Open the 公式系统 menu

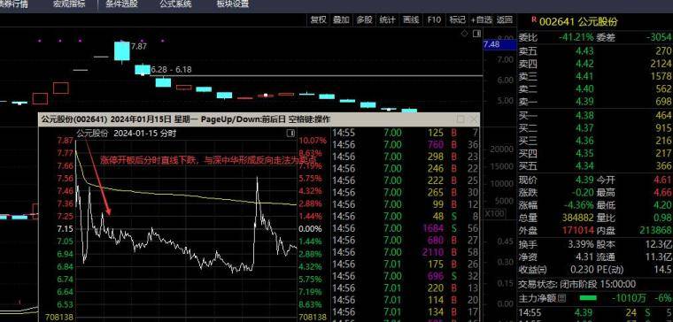175,4
